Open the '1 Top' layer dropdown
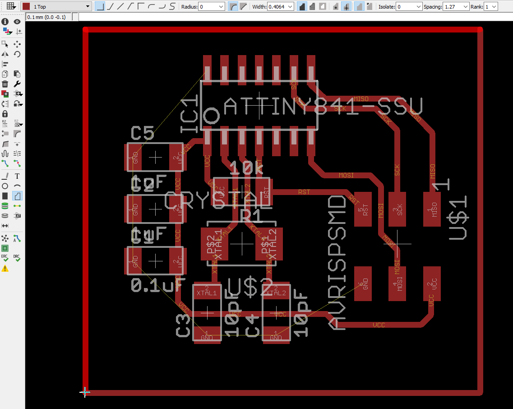This screenshot has height=409, width=513. pos(56,6)
